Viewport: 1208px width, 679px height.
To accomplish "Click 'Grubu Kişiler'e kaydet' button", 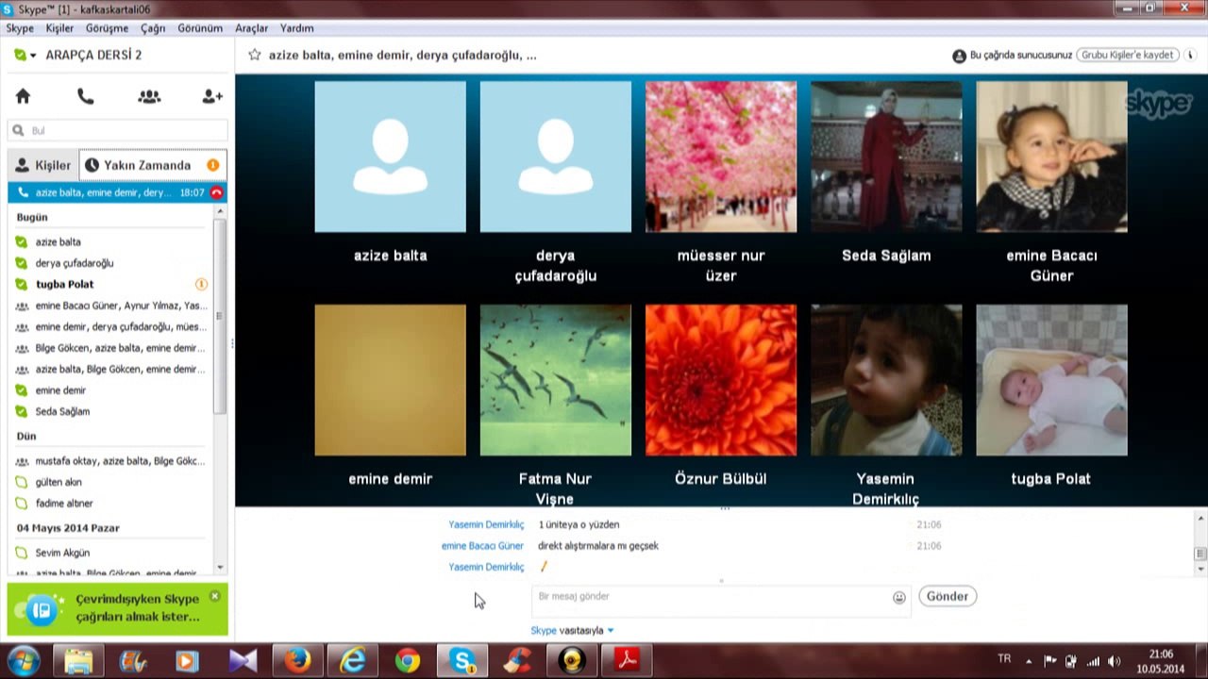I will 1128,55.
